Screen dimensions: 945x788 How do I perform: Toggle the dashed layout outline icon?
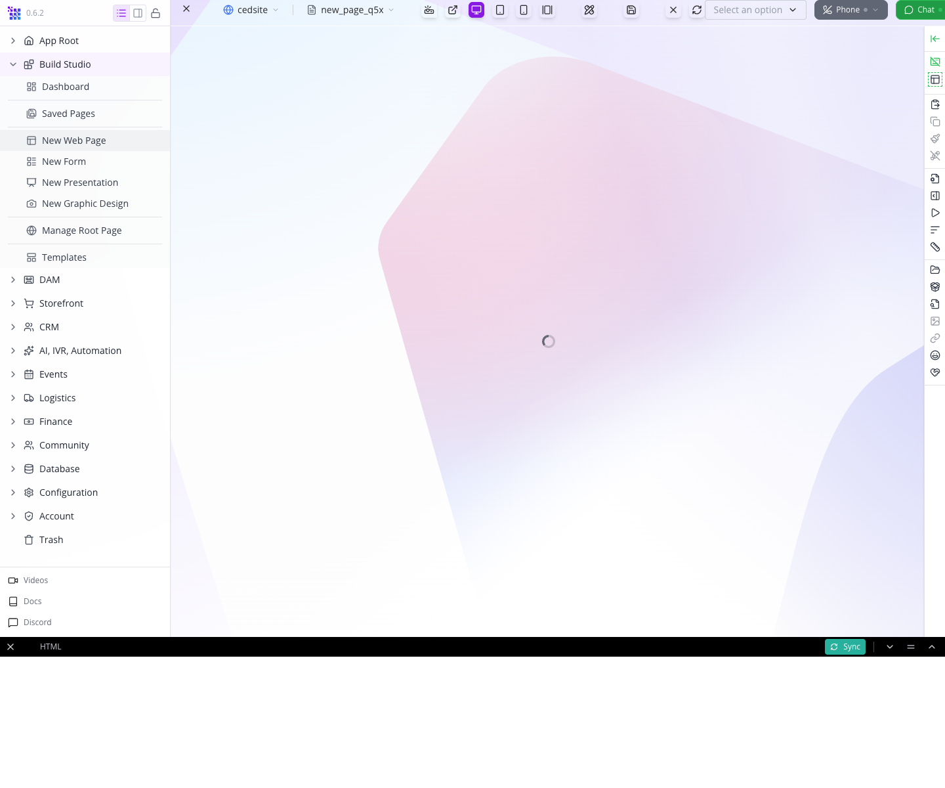pyautogui.click(x=935, y=79)
